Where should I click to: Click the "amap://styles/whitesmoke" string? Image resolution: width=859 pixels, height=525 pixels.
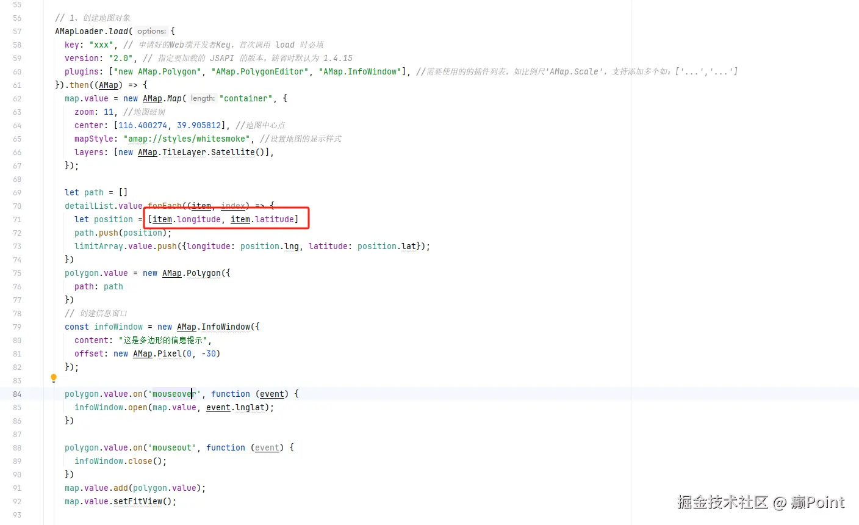187,139
